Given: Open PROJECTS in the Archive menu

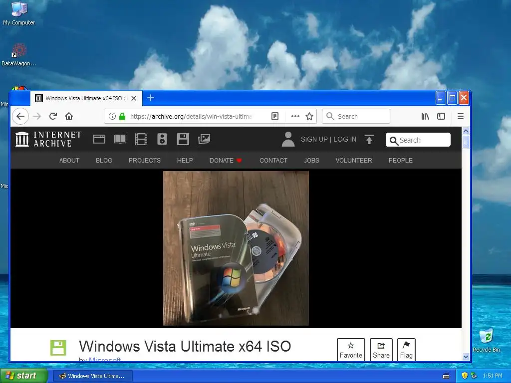Looking at the screenshot, I should point(144,160).
